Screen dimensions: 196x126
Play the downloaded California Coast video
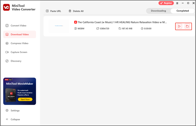click(x=179, y=26)
